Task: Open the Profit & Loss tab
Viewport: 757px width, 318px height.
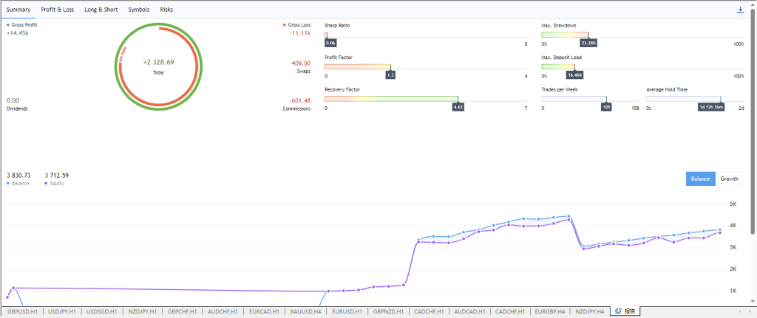Action: pos(58,10)
